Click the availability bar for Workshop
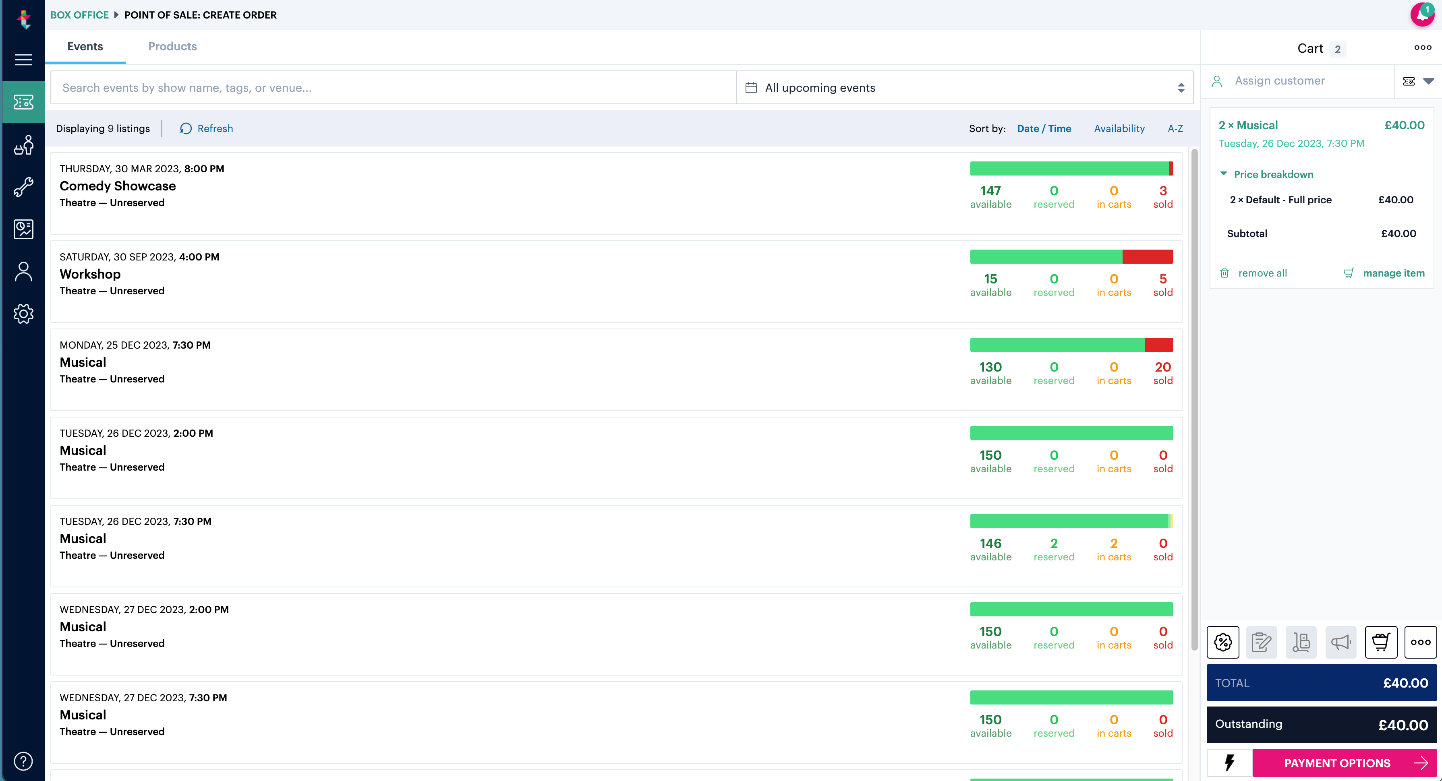1442x781 pixels. pos(1071,256)
